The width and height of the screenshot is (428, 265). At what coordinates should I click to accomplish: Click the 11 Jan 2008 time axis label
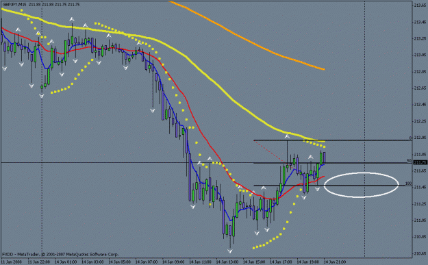[x=10, y=262]
